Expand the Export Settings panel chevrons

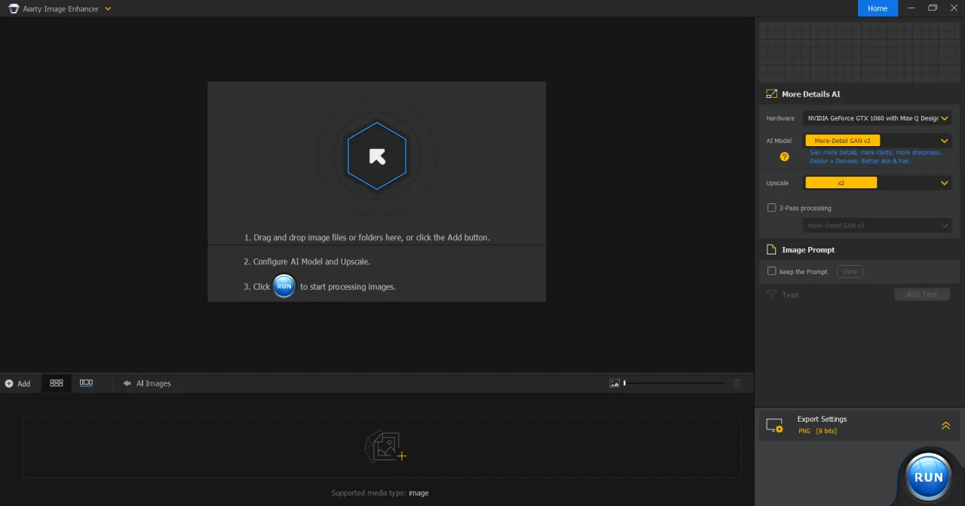coord(945,425)
